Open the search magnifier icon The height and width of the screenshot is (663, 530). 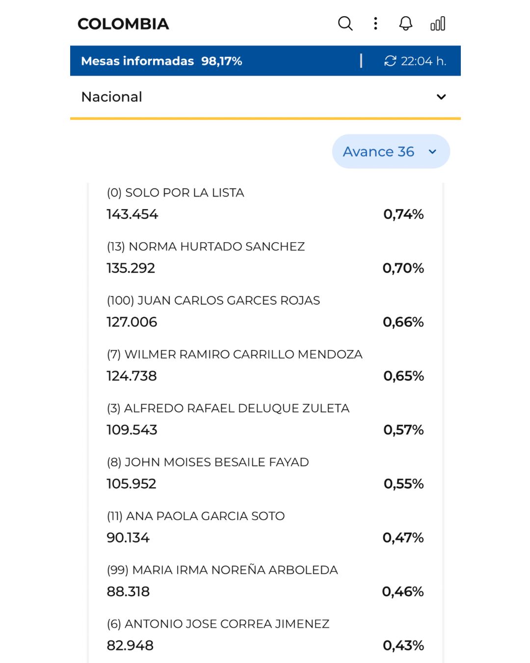click(x=345, y=24)
